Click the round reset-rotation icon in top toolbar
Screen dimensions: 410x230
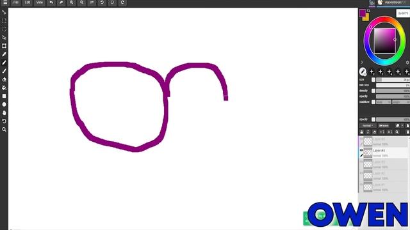point(112,3)
